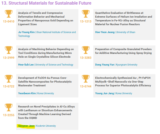
Task: Open author link Hoe-Yeon Jeong
Action: (x=105, y=32)
